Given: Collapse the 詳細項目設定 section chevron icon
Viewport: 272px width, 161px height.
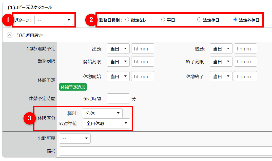Looking at the screenshot, I should tap(10, 35).
